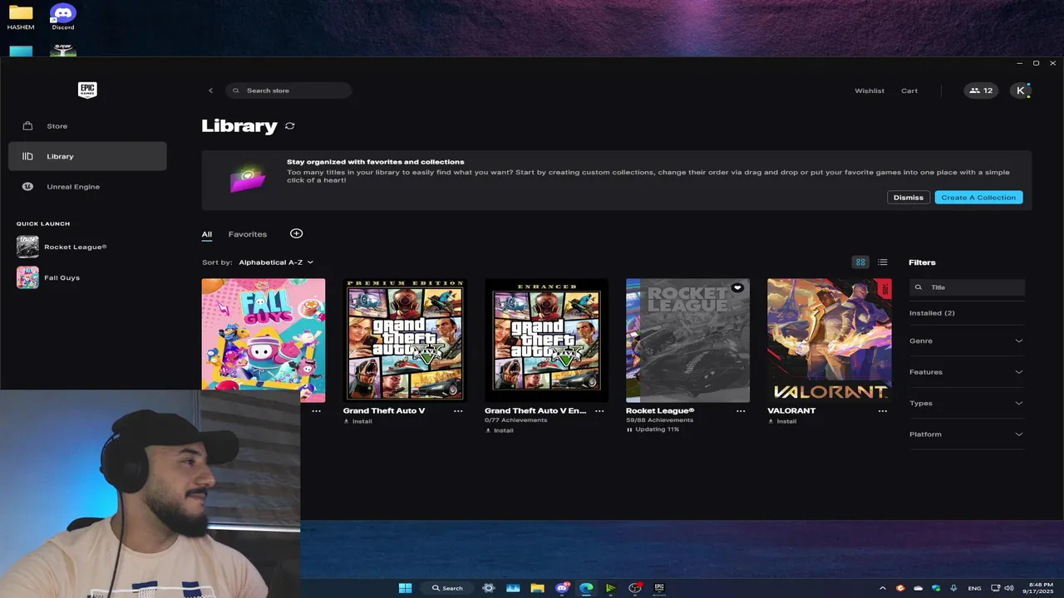This screenshot has height=598, width=1064.
Task: Click the taskbar Search box
Action: coord(446,588)
